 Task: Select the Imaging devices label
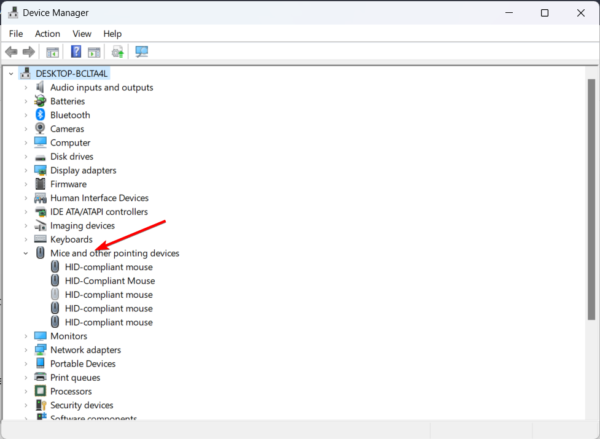pyautogui.click(x=83, y=225)
